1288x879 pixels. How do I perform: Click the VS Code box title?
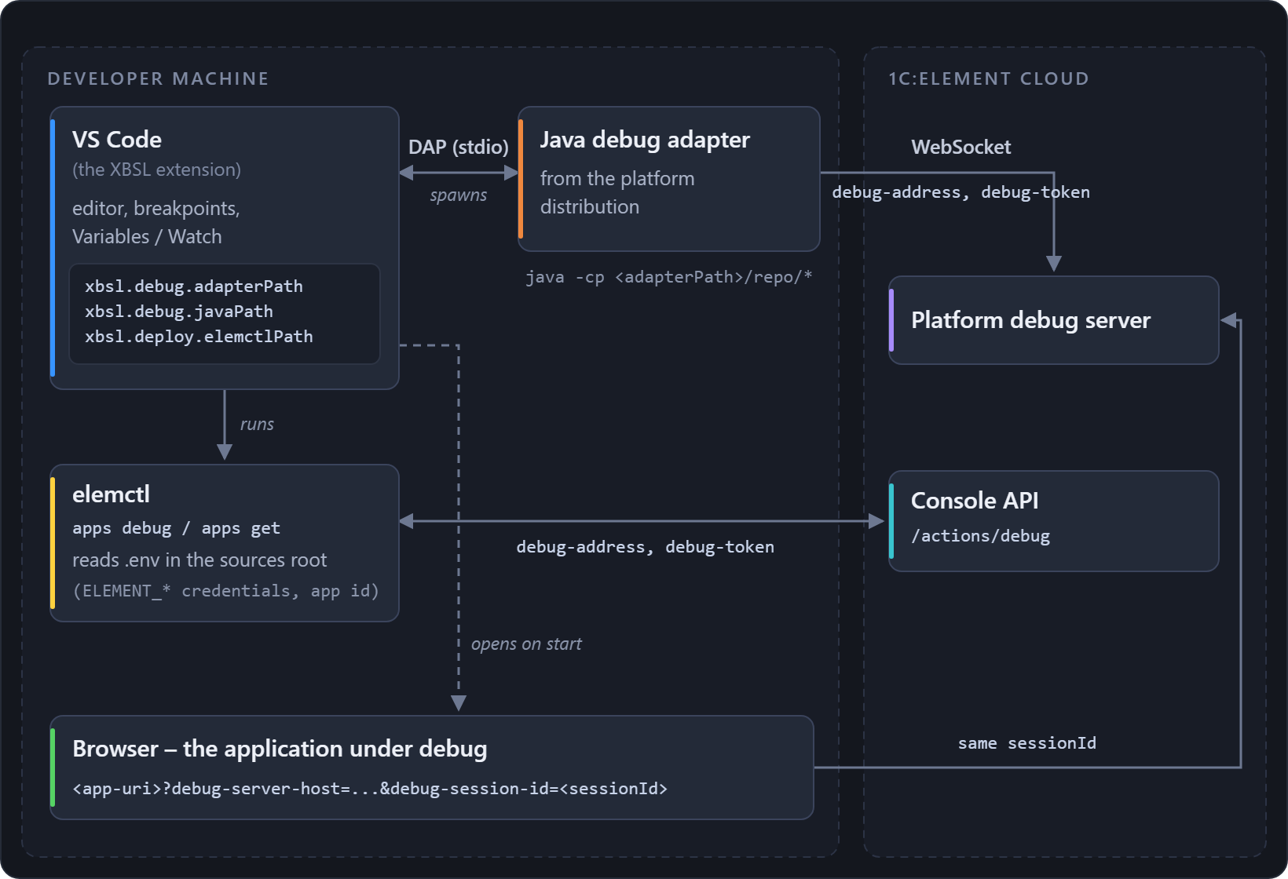[117, 140]
